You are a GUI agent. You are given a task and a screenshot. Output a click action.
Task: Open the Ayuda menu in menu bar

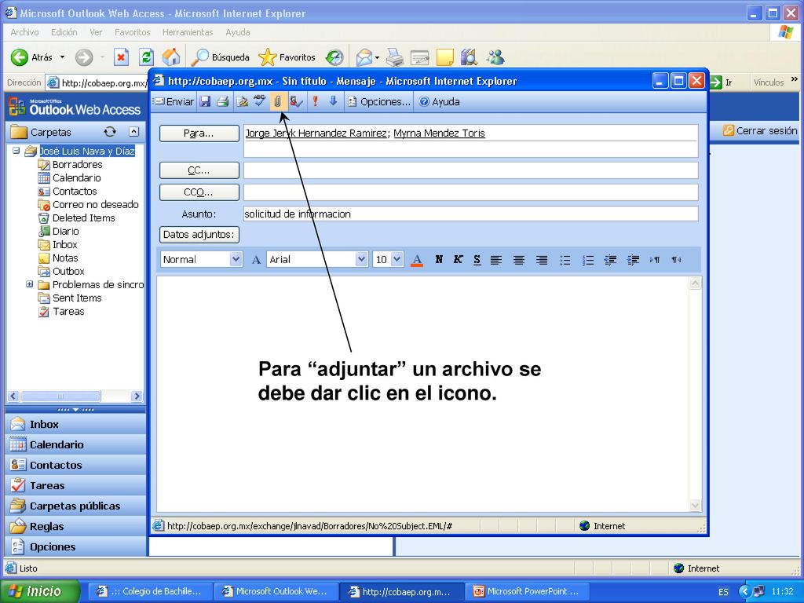(x=238, y=31)
